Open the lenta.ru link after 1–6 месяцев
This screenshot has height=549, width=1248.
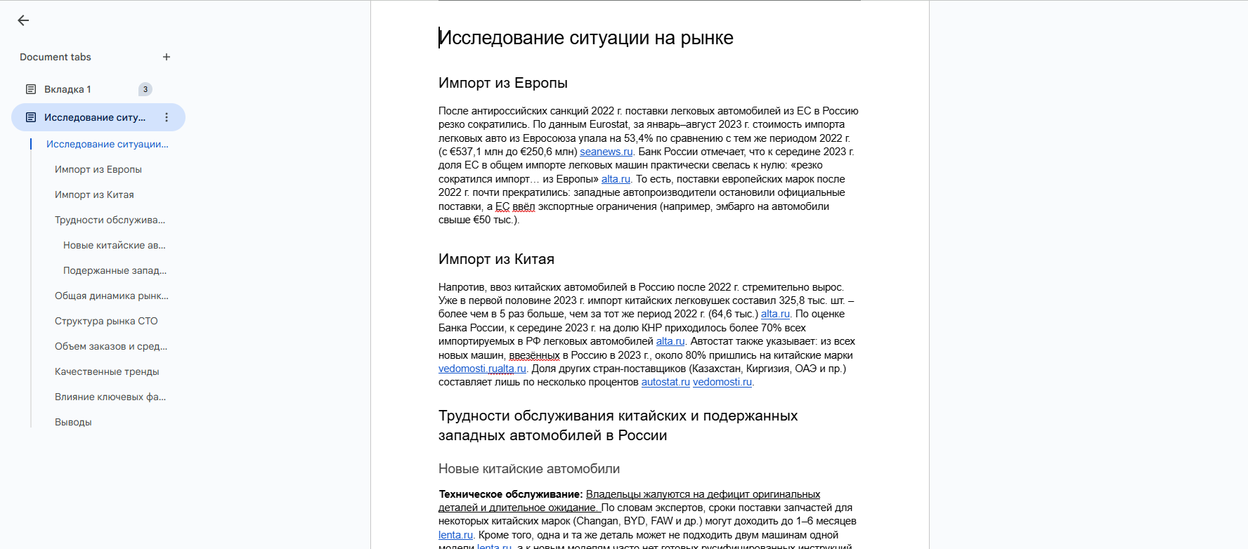tap(455, 535)
